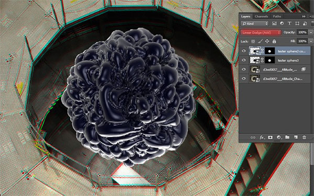Filter layers by type layers icon
Image resolution: width=314 pixels, height=196 pixels.
[289, 24]
